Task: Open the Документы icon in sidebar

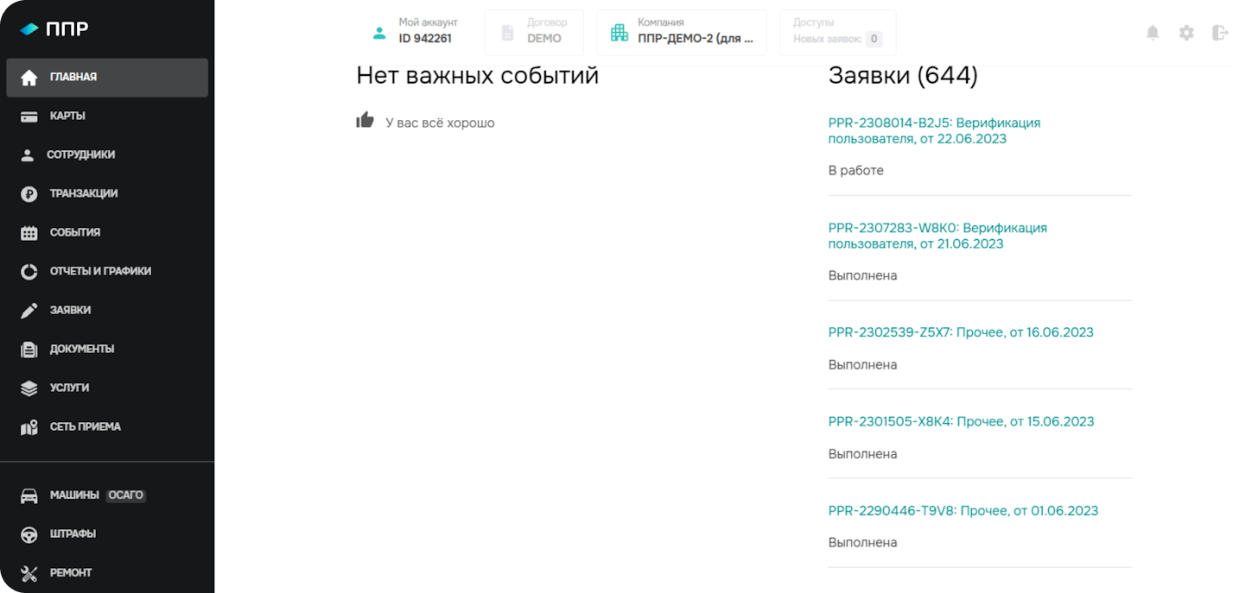Action: click(x=29, y=349)
